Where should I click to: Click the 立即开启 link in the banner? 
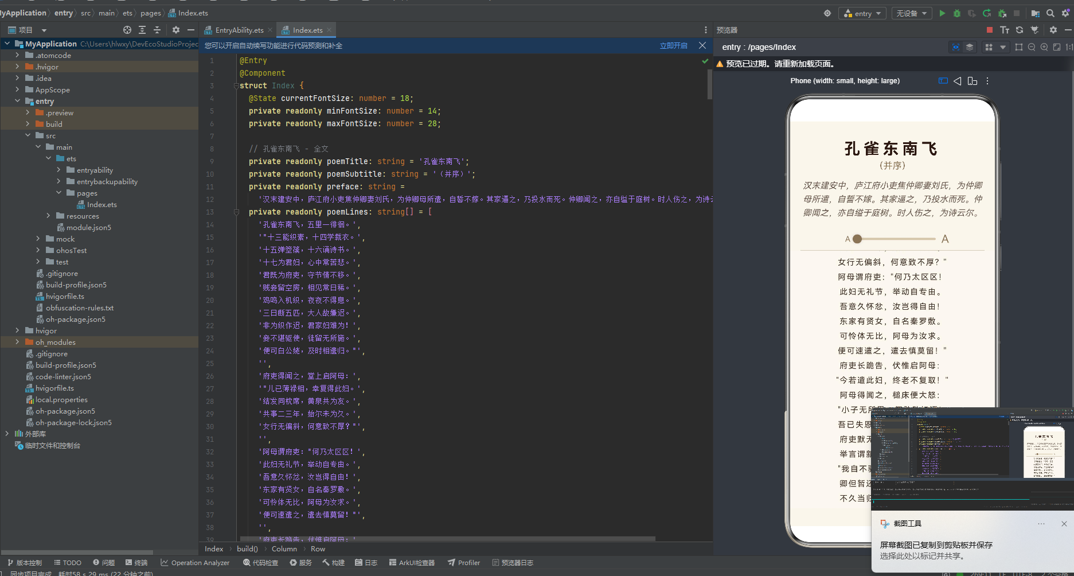tap(674, 46)
